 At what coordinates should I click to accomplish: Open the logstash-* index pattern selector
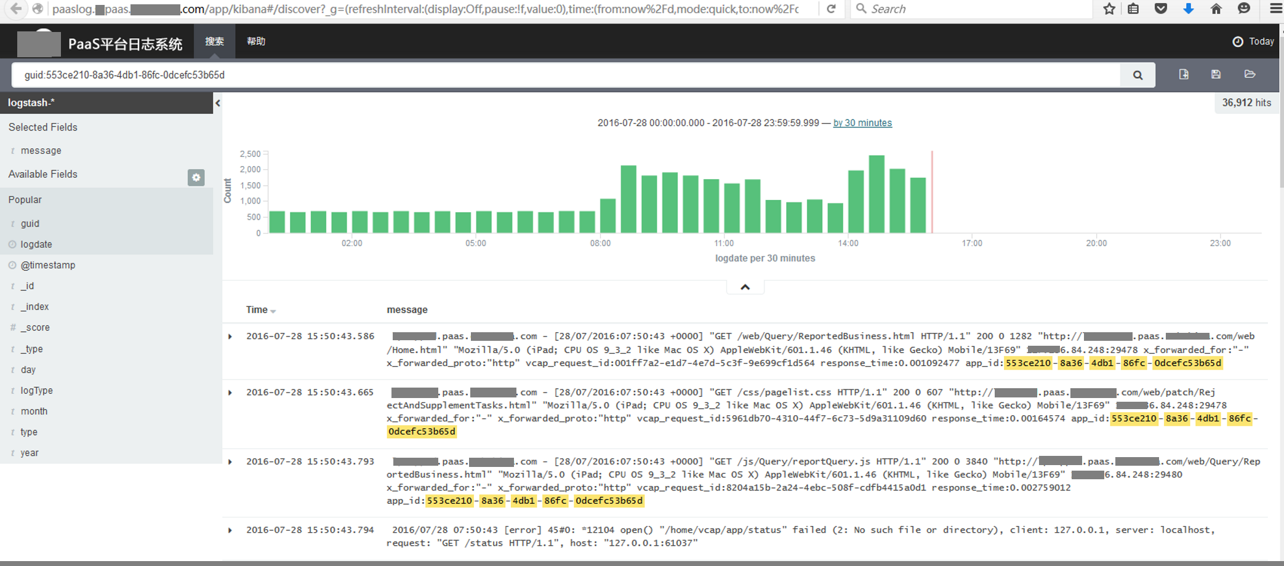(x=106, y=103)
